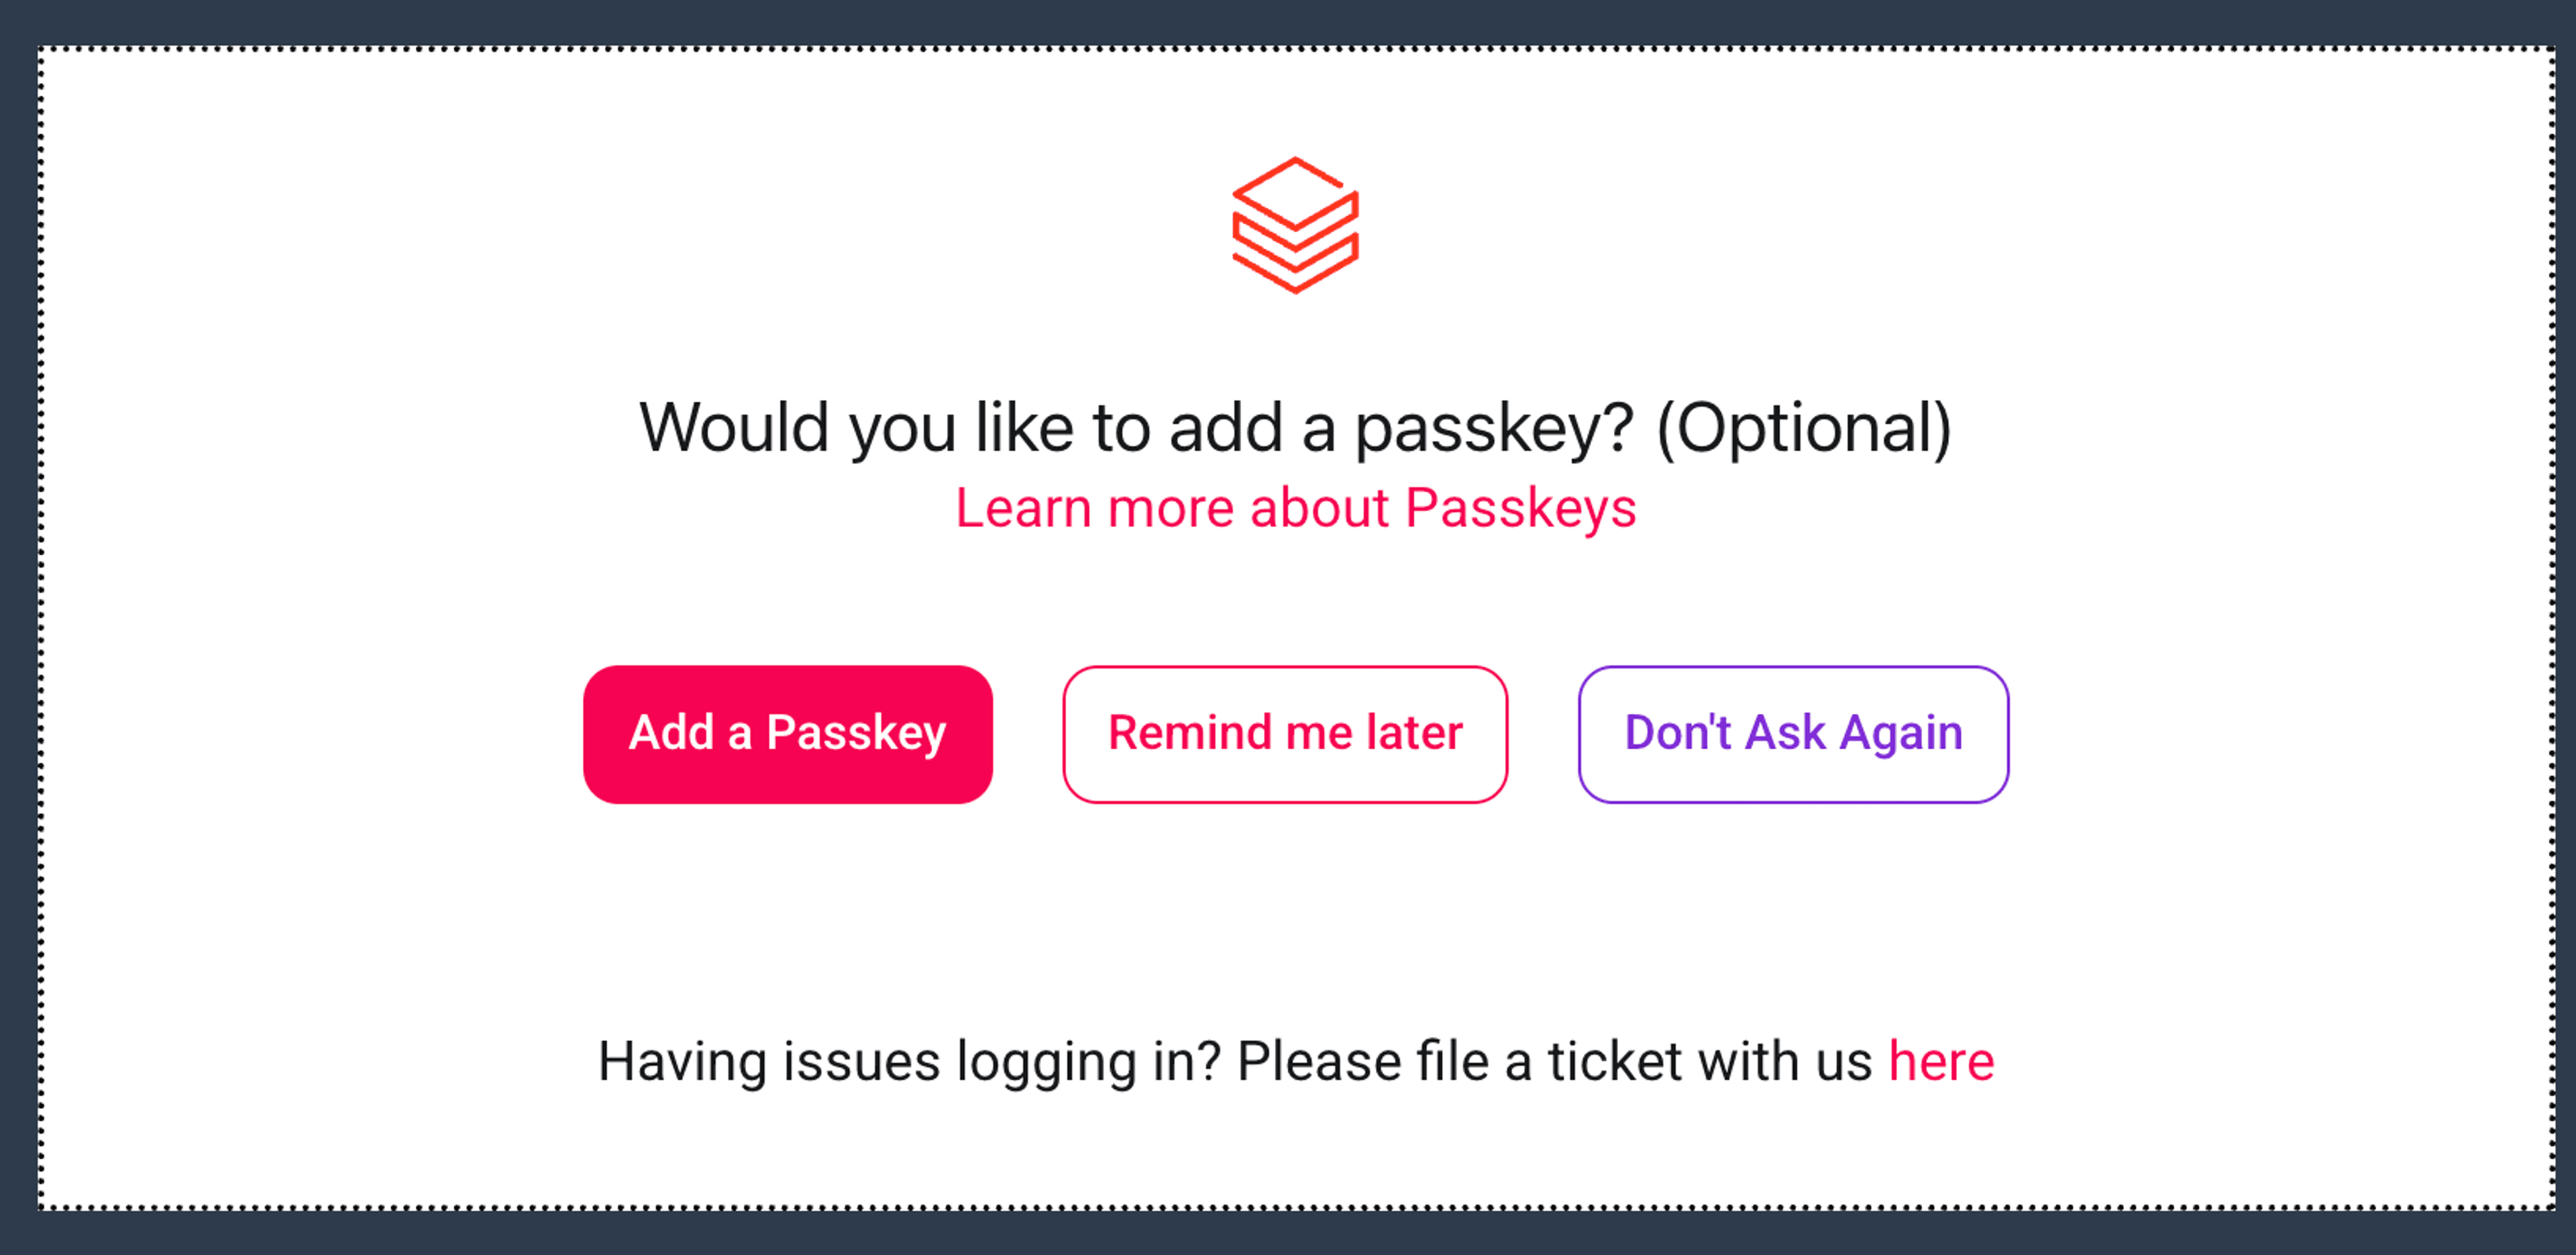Follow the pink "here" ticket link
Screen dimensions: 2576x1255
(1941, 1061)
